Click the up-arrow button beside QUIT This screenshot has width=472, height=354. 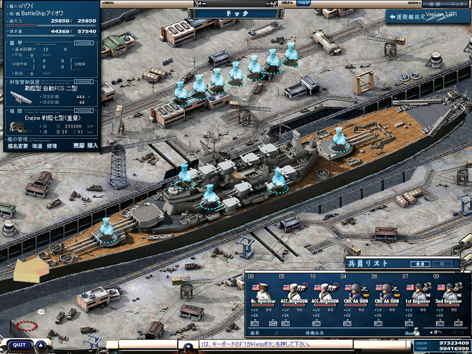[41, 346]
